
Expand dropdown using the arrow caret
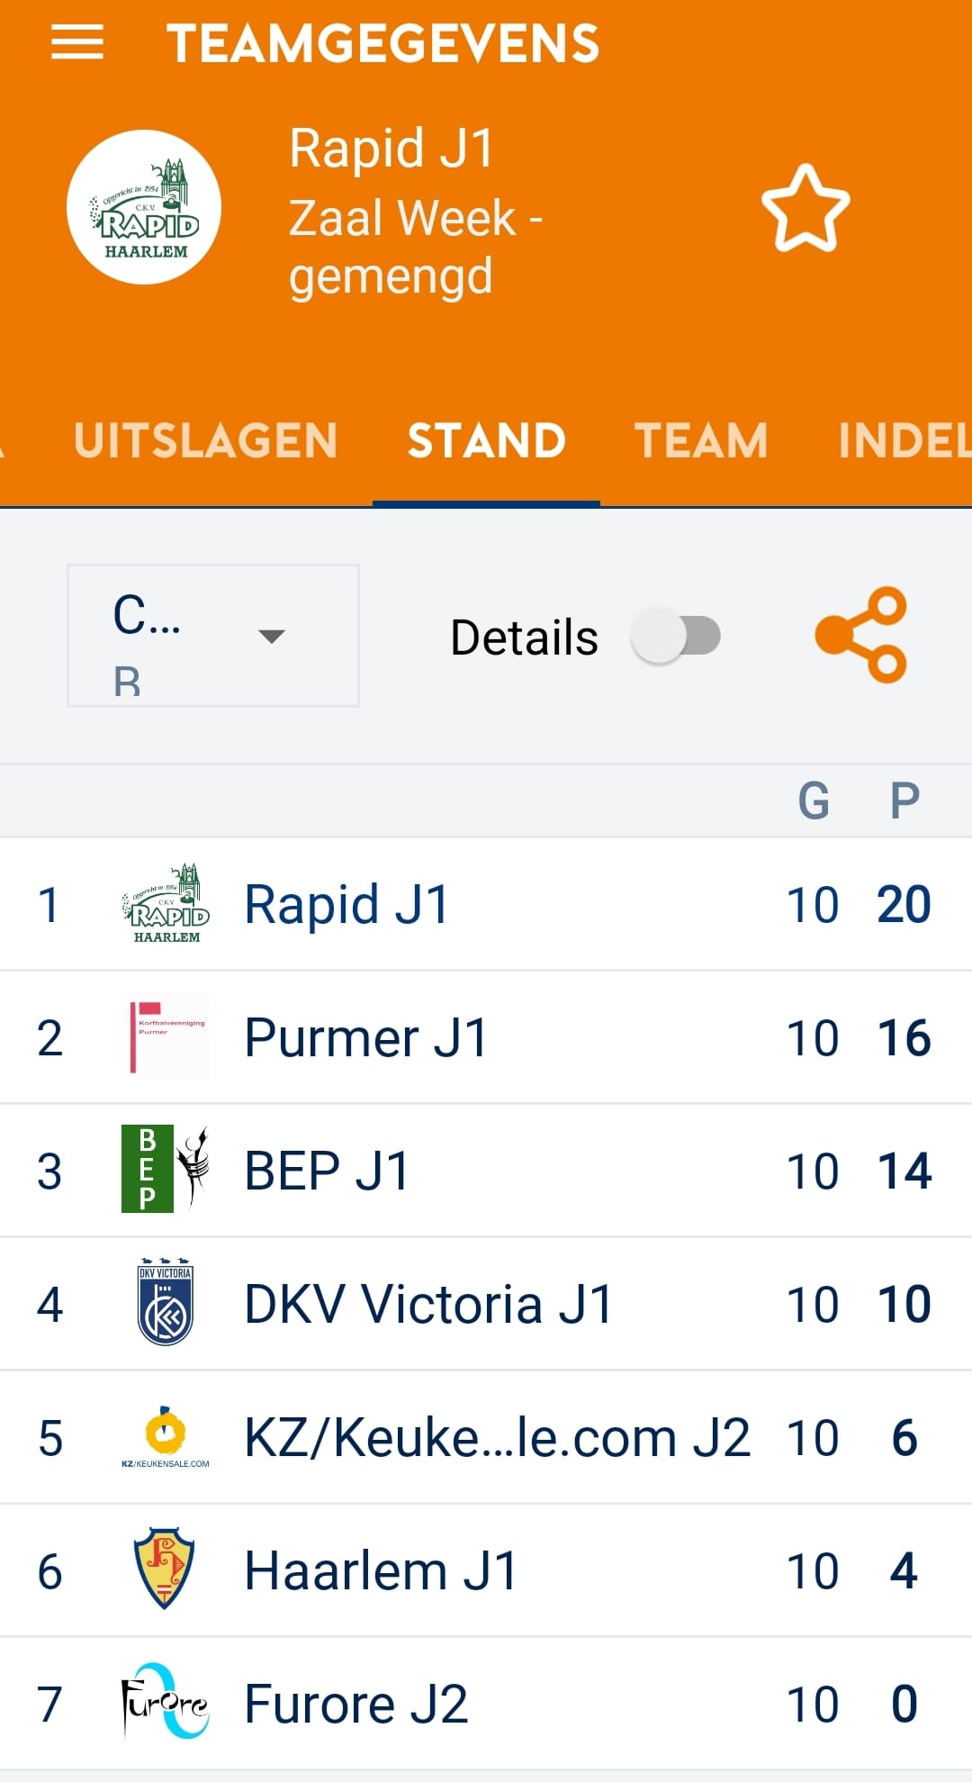(x=272, y=637)
